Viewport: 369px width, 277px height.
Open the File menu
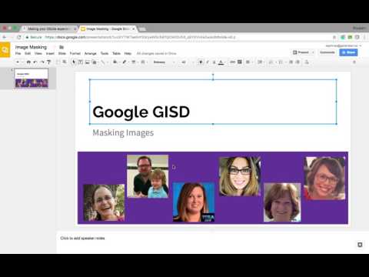[x=18, y=53]
